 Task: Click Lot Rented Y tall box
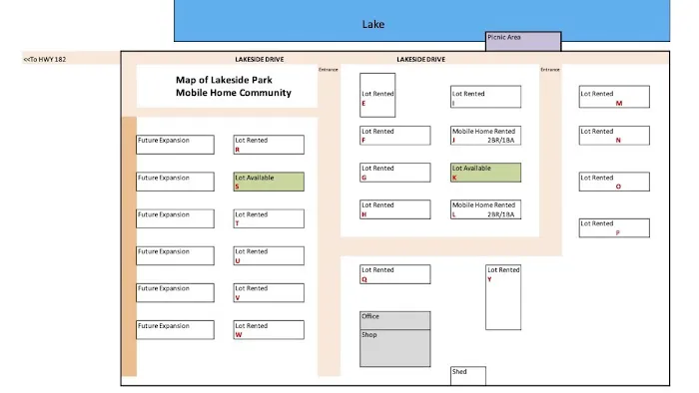(503, 297)
